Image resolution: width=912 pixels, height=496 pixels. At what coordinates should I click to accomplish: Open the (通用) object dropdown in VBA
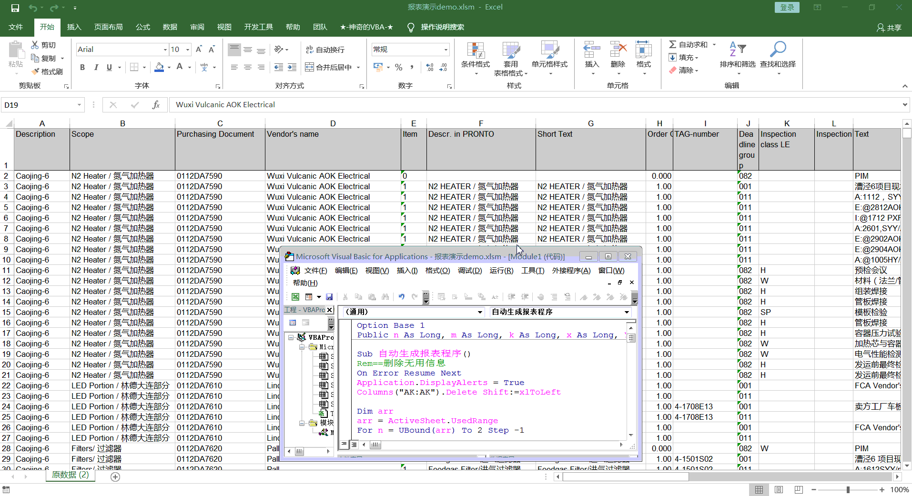(480, 312)
